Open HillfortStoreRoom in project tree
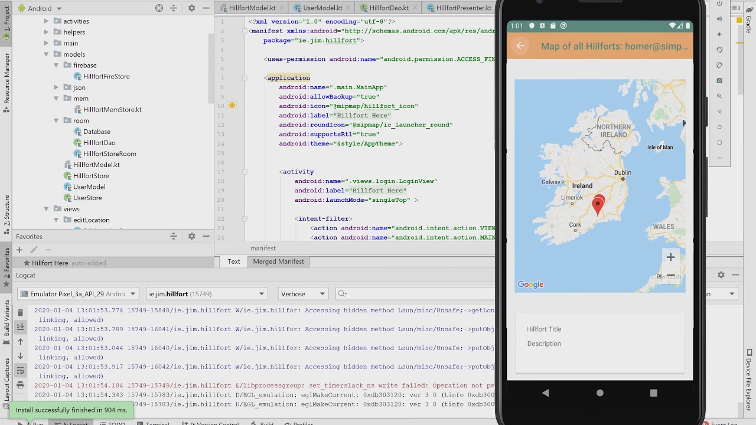 pyautogui.click(x=109, y=154)
